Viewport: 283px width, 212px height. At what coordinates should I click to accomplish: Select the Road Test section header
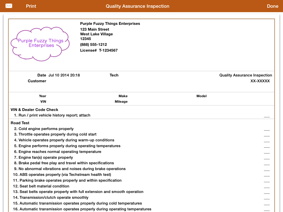tap(20, 123)
